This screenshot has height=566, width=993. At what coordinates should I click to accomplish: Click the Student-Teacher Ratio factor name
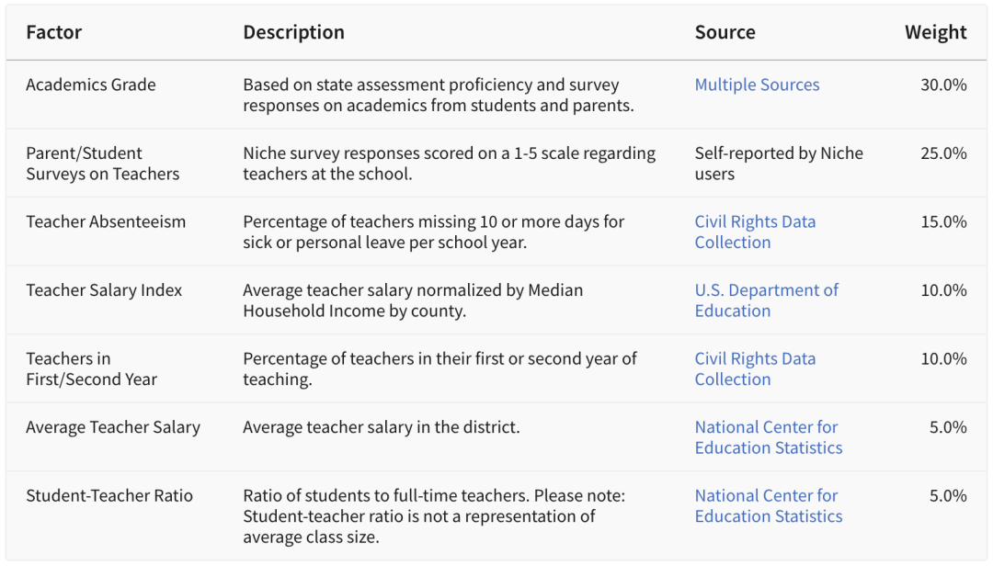pos(109,496)
